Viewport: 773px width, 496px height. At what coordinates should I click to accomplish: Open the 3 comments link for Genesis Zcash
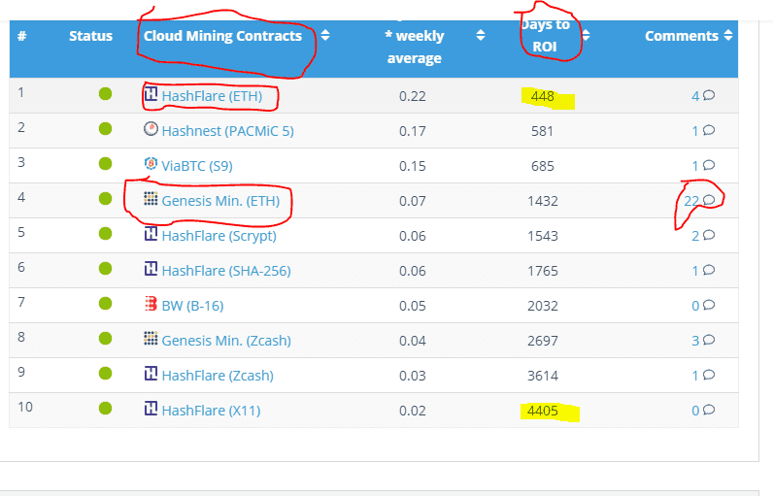pyautogui.click(x=695, y=341)
